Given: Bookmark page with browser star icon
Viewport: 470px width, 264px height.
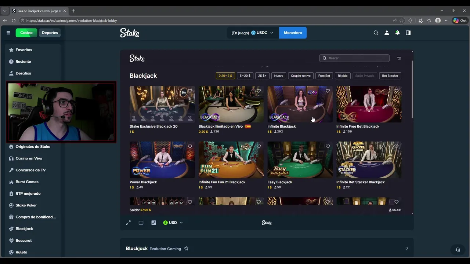Looking at the screenshot, I should (402, 21).
